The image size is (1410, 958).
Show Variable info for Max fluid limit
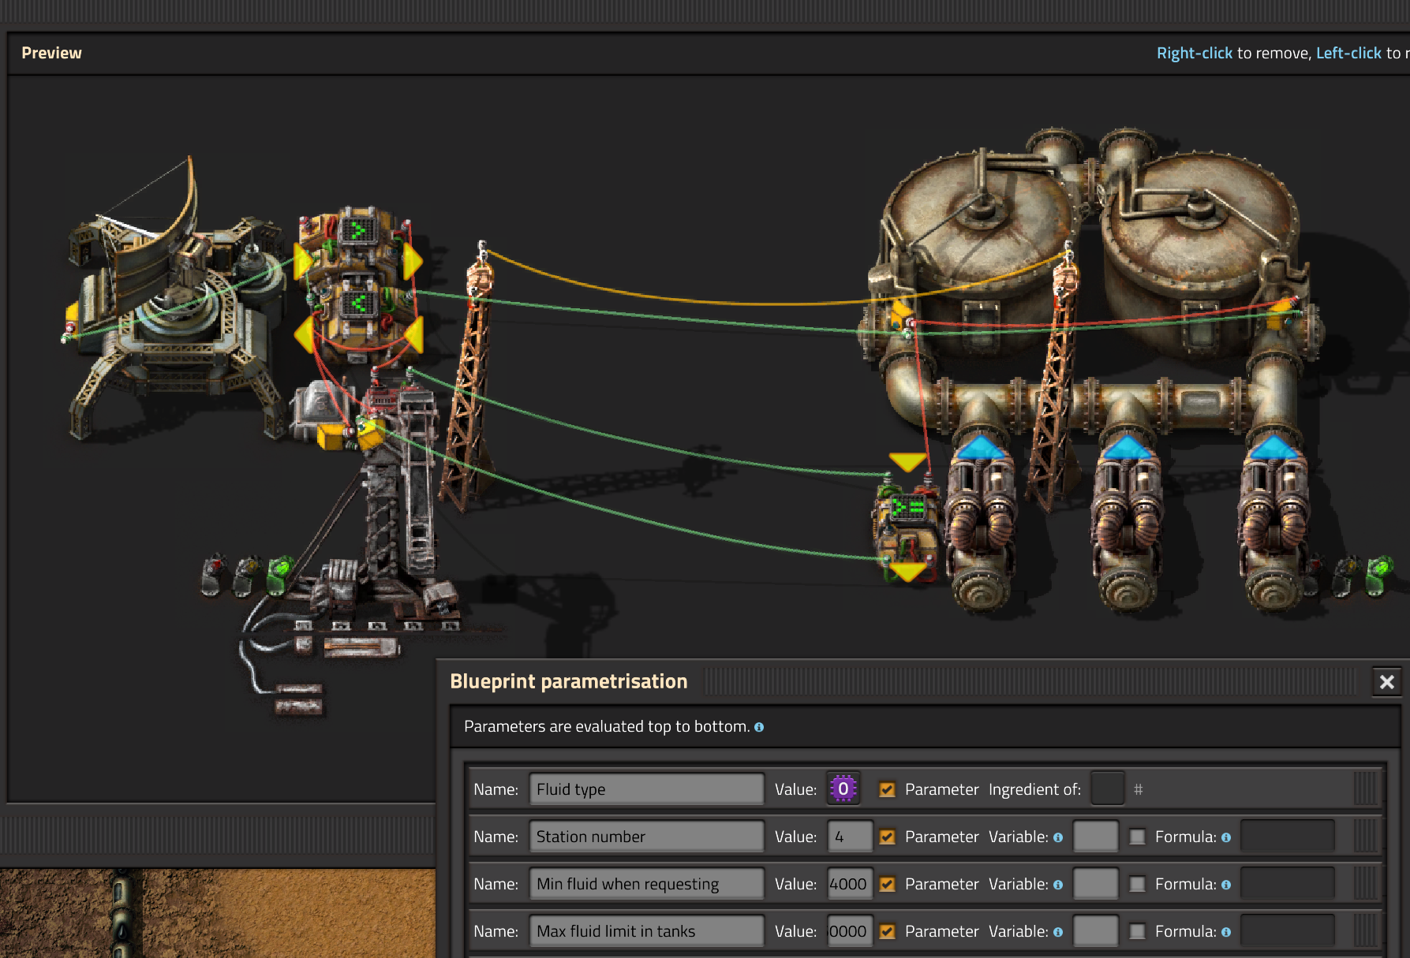point(1057,932)
